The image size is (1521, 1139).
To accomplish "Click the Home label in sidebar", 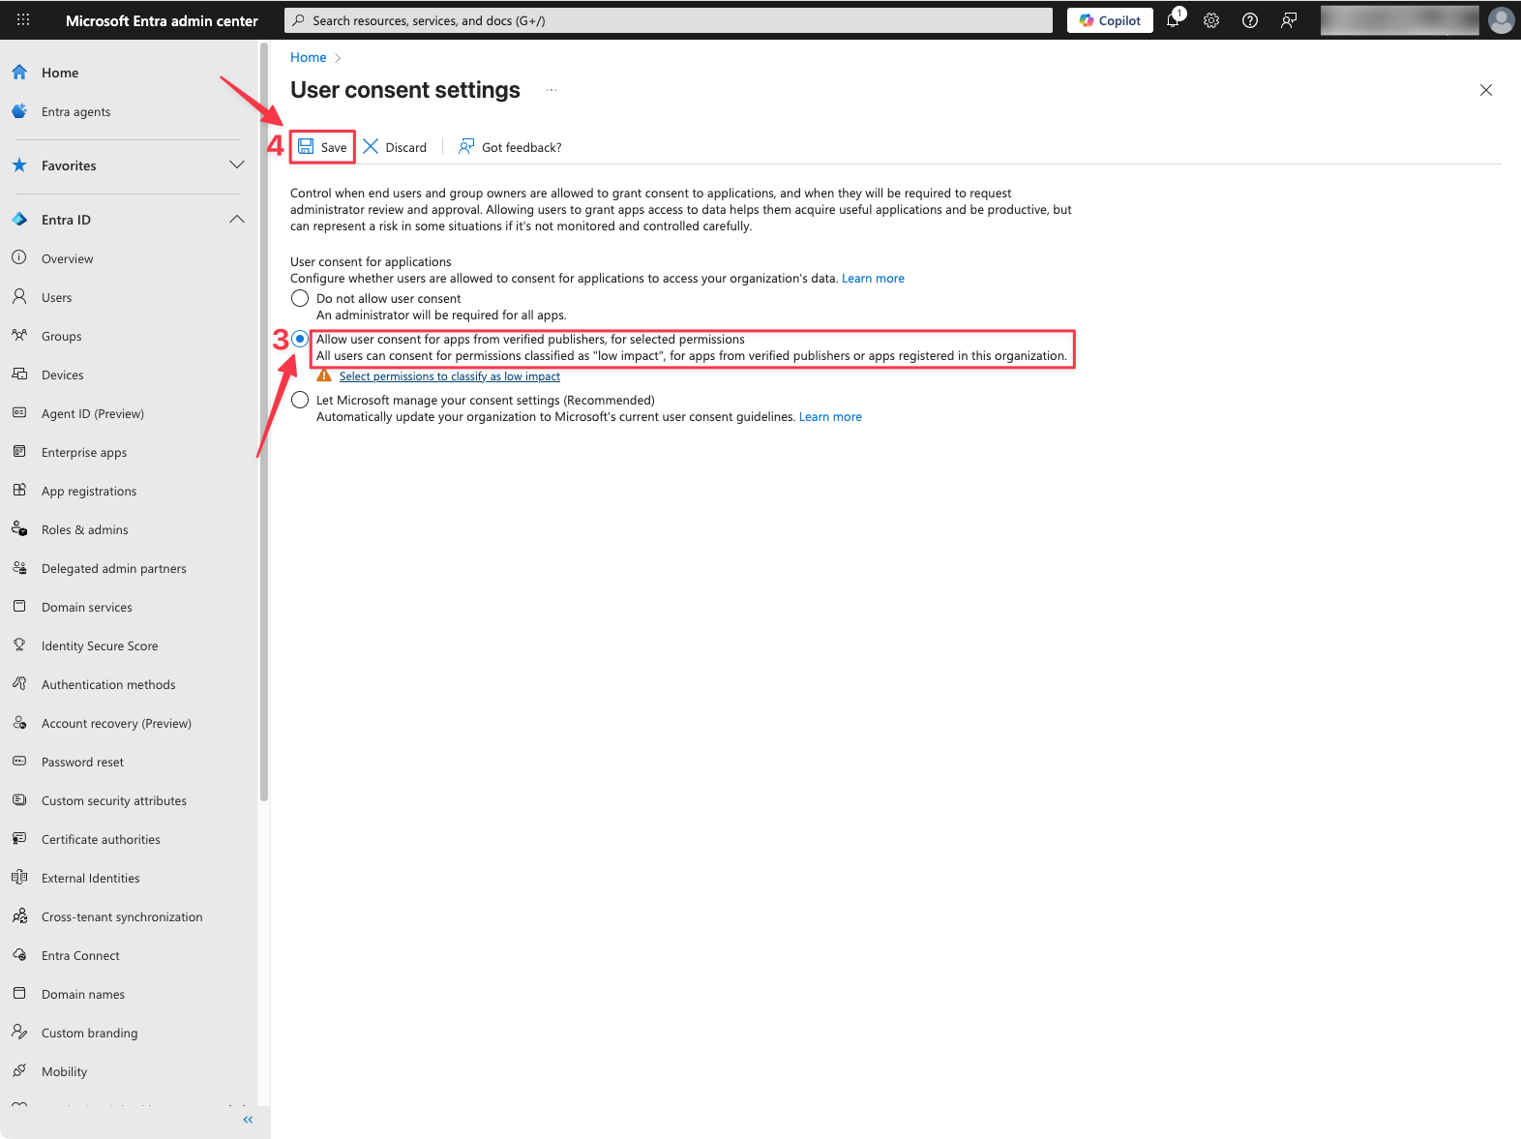I will [60, 73].
